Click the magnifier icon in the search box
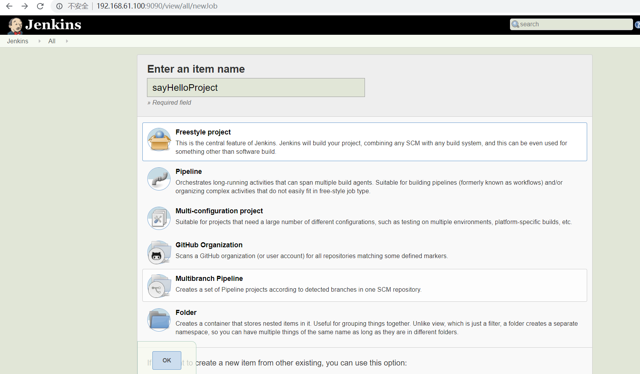 tap(515, 24)
